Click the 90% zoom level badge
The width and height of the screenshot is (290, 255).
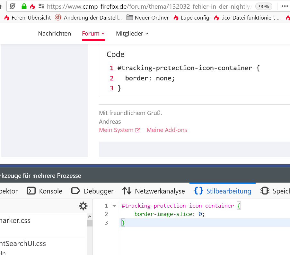(264, 6)
